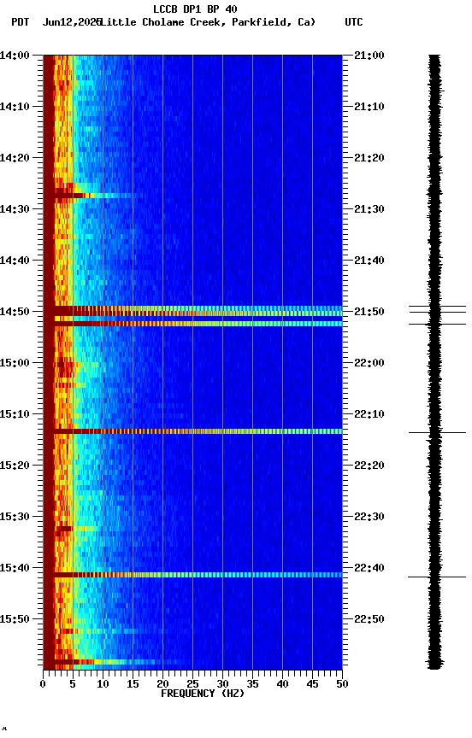Viewport: 472px width, 738px height.
Task: Click the 15:20 PDT time label
Action: click(x=15, y=466)
